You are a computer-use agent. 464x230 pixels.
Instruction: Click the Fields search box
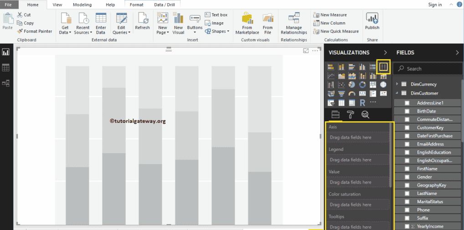pos(428,69)
